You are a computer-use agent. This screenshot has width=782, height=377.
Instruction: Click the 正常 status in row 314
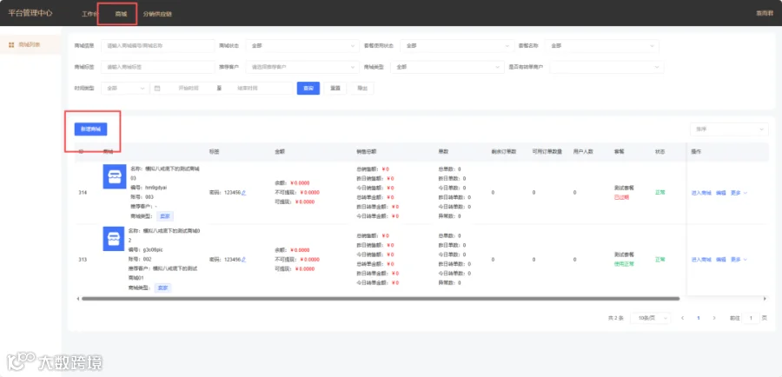pos(659,193)
